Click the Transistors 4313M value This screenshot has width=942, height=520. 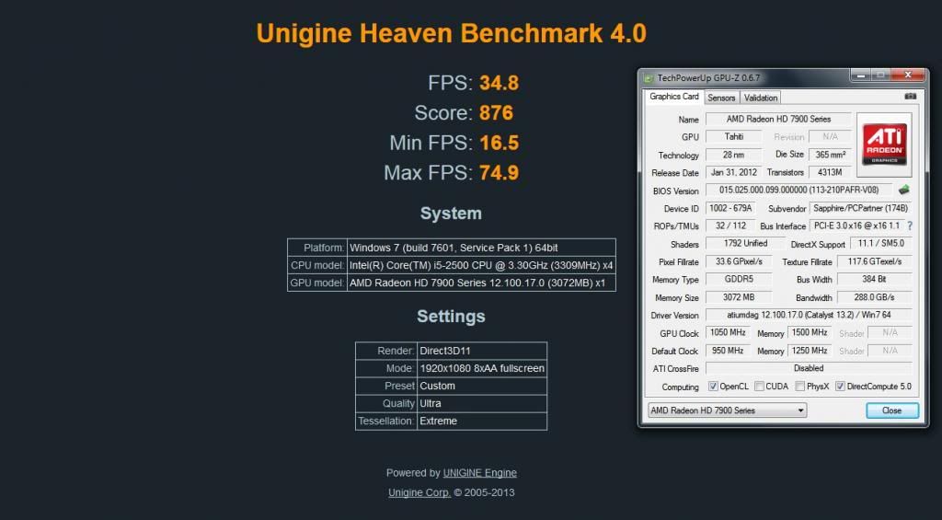831,172
